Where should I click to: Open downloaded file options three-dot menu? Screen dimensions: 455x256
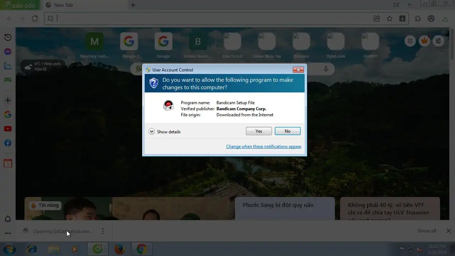[103, 231]
